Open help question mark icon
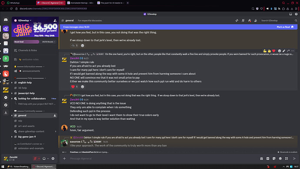 pyautogui.click(x=296, y=14)
